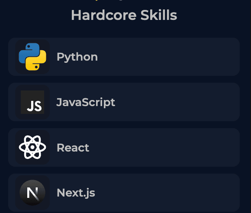The height and width of the screenshot is (213, 251).
Task: Click the JavaScript JS logo icon
Action: [x=32, y=102]
